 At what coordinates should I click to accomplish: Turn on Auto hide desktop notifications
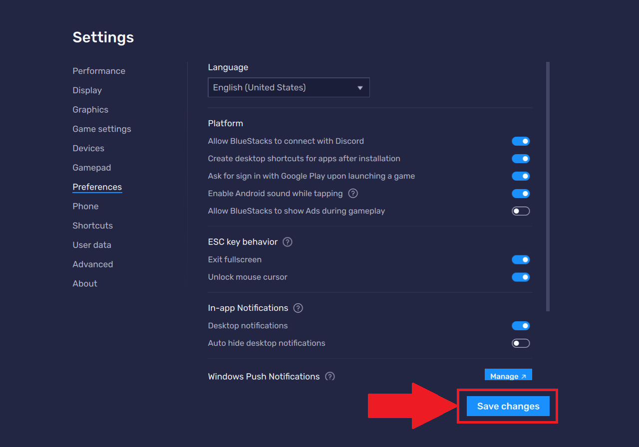(521, 343)
